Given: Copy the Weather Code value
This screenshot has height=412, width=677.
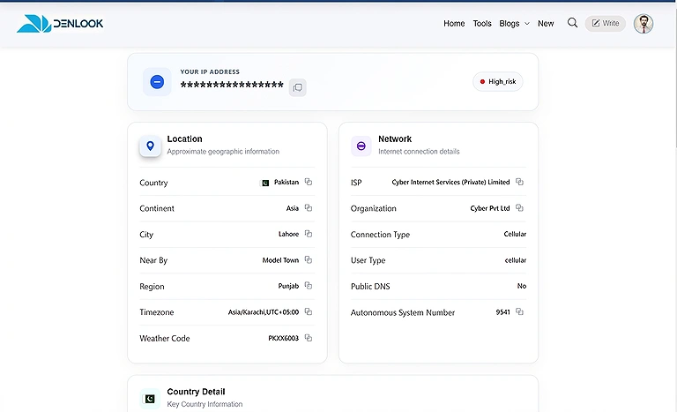Looking at the screenshot, I should pos(309,338).
